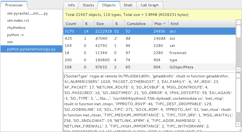Click the size value 180800
Viewport: 242px width, 132px height.
tap(102, 60)
